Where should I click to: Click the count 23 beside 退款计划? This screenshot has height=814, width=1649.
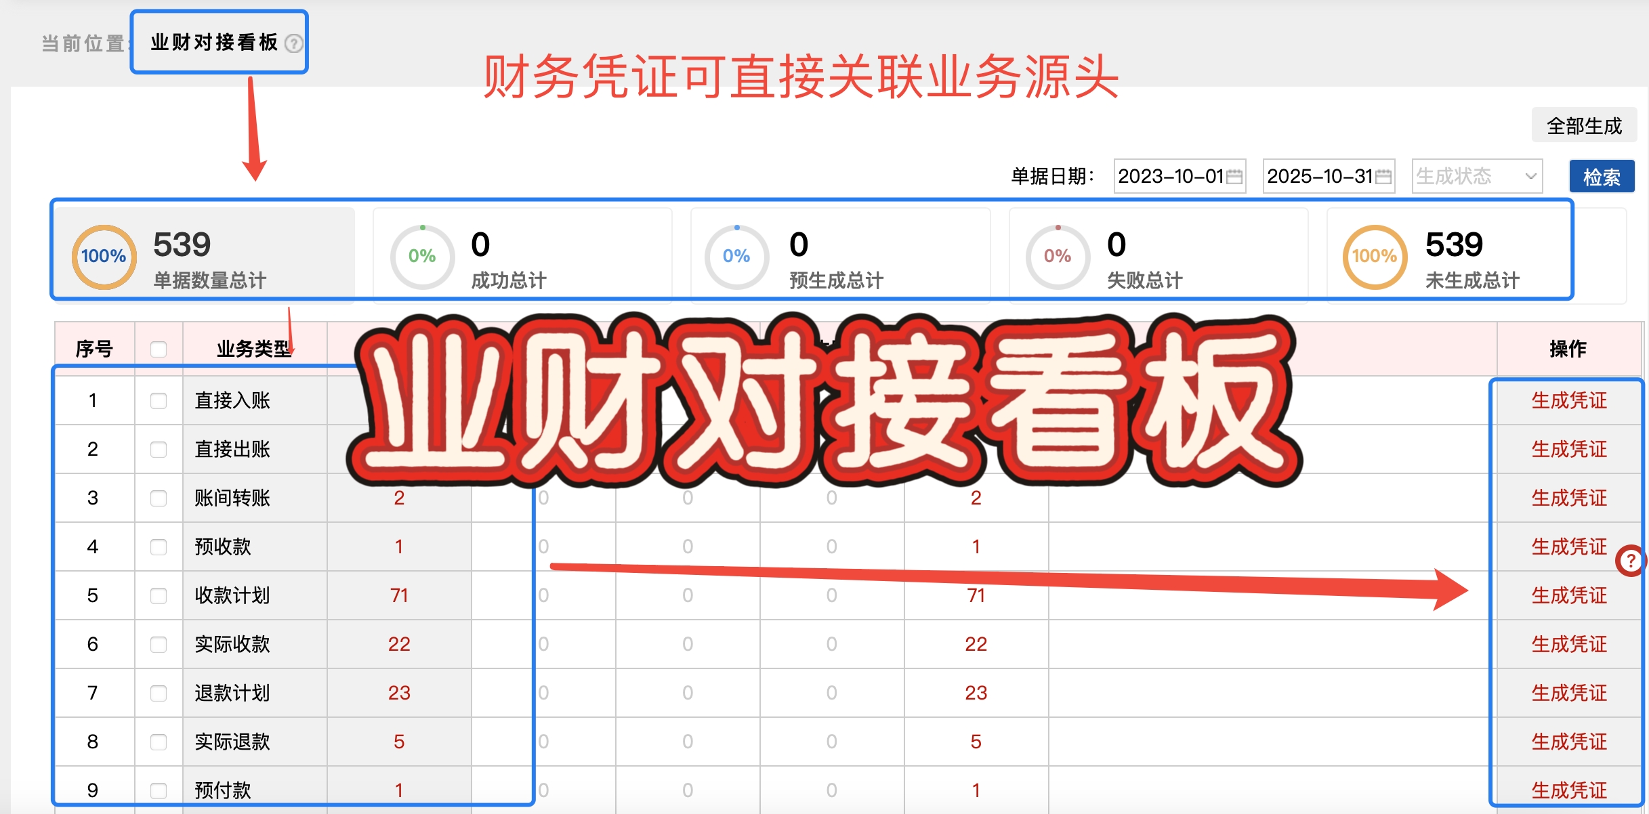point(399,693)
